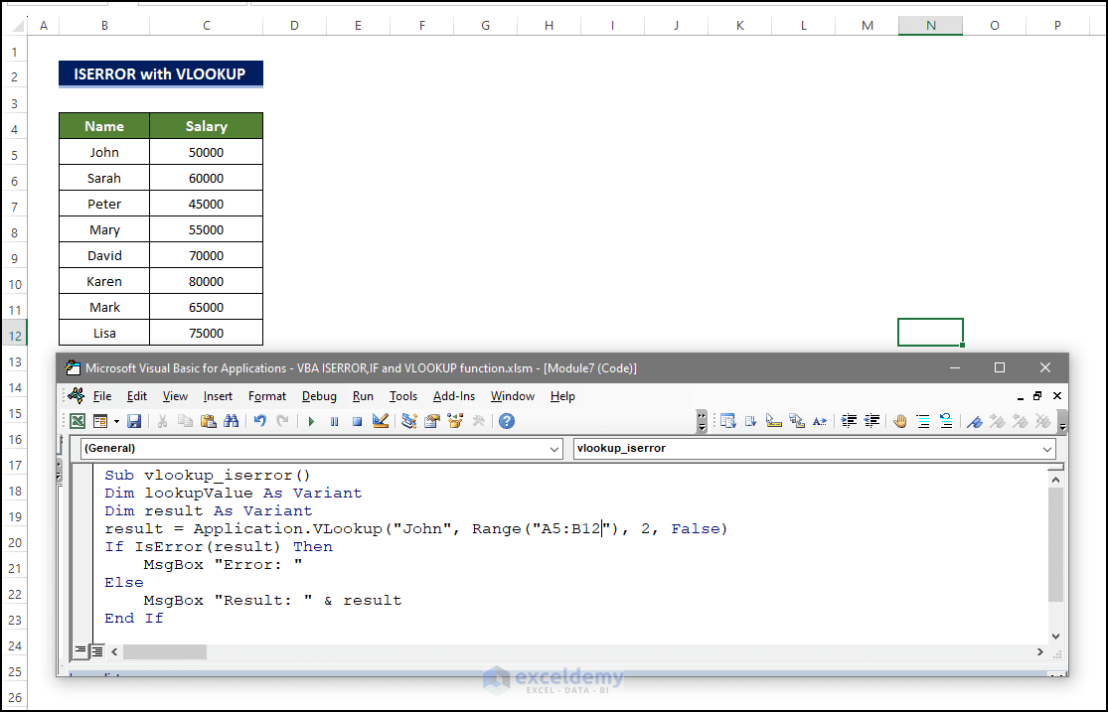Switch to Full Module View button
This screenshot has height=712, width=1108.
coord(96,650)
